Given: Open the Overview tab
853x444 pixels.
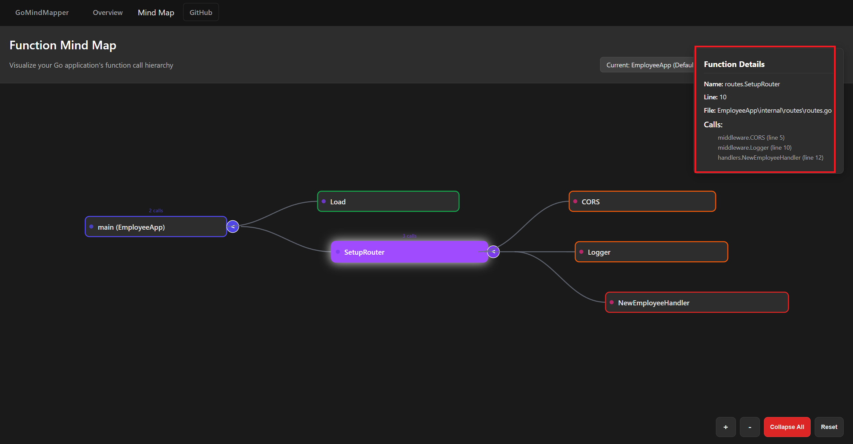Looking at the screenshot, I should [x=108, y=13].
